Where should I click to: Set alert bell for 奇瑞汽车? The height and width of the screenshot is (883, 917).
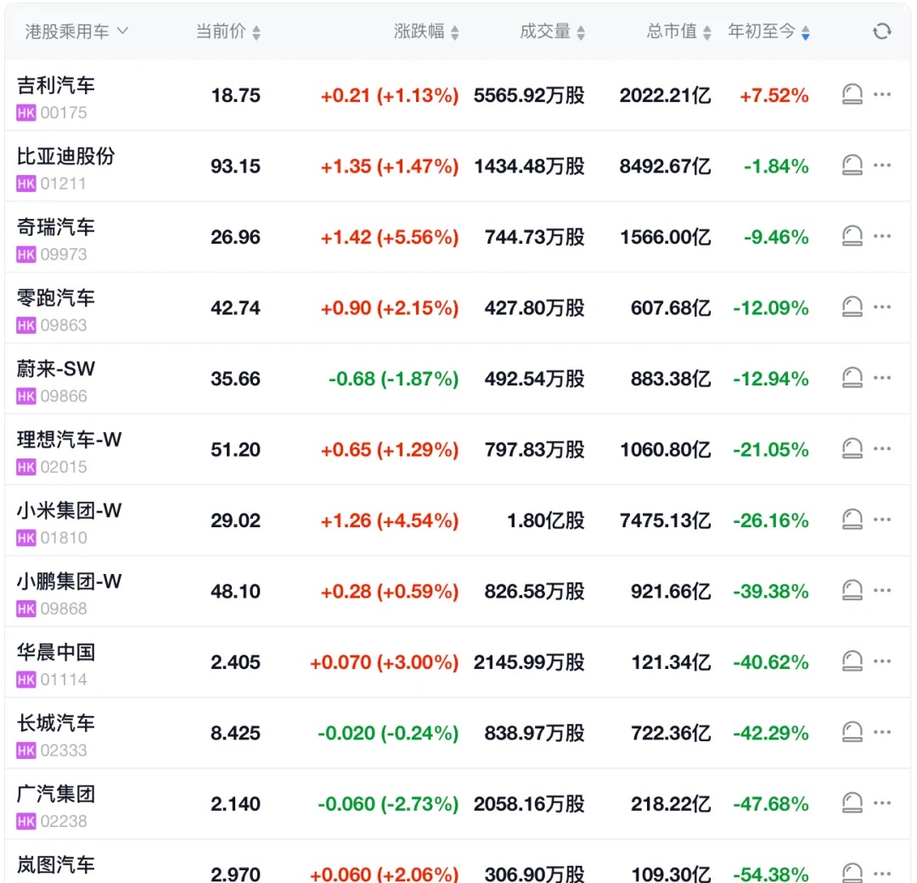pos(852,236)
